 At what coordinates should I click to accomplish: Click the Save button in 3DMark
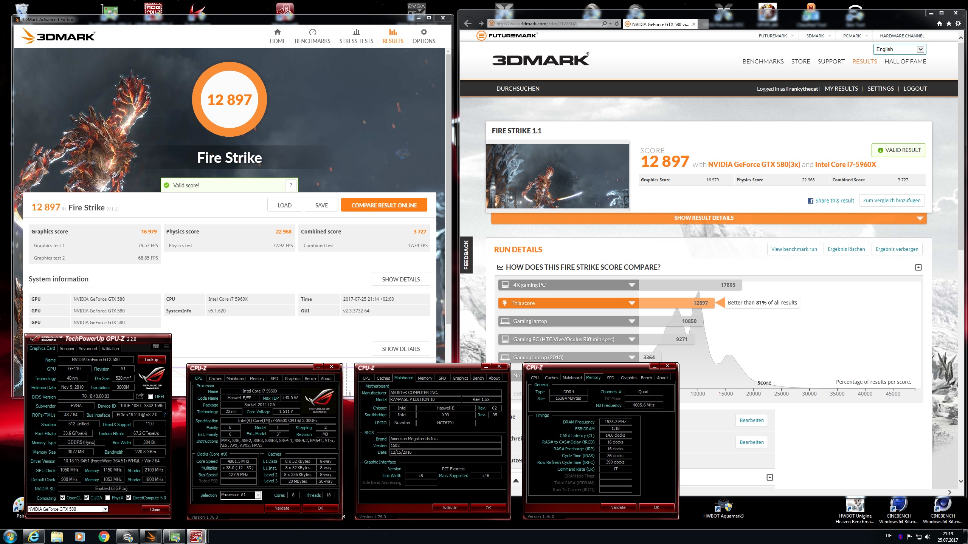pyautogui.click(x=321, y=205)
